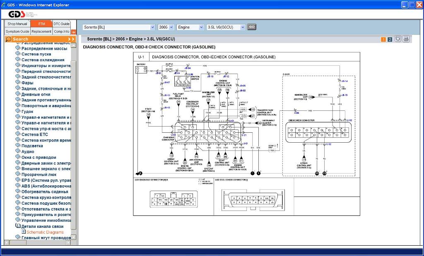Image resolution: width=424 pixels, height=256 pixels.
Task: Click the book icon beside ABS
Action: 18,186
